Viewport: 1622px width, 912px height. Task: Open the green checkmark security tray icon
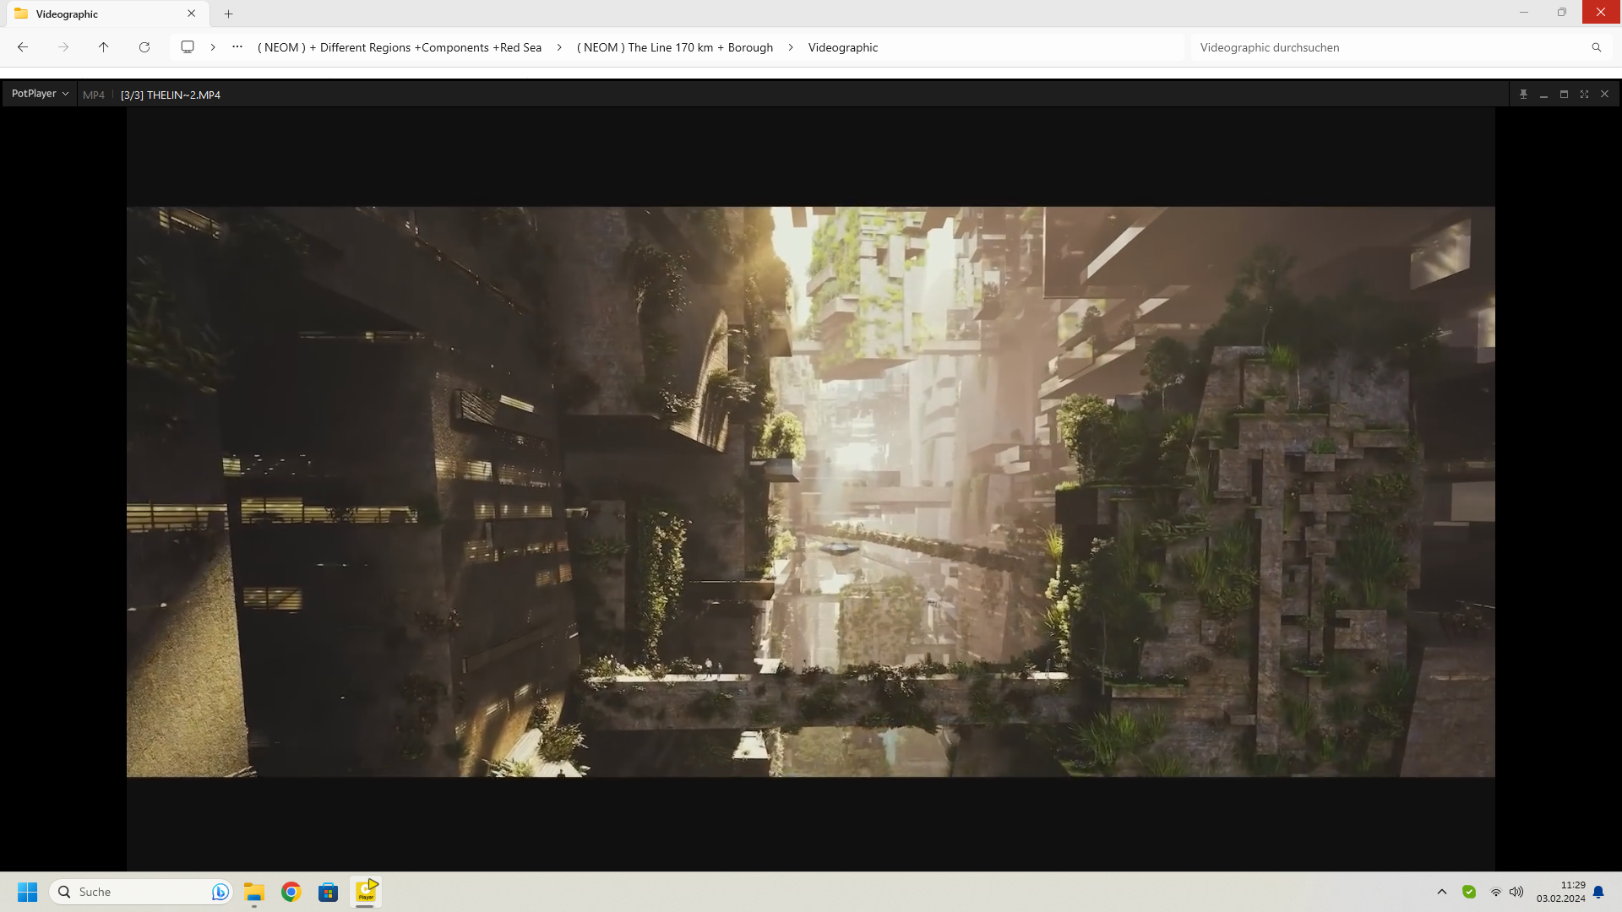[x=1469, y=892]
